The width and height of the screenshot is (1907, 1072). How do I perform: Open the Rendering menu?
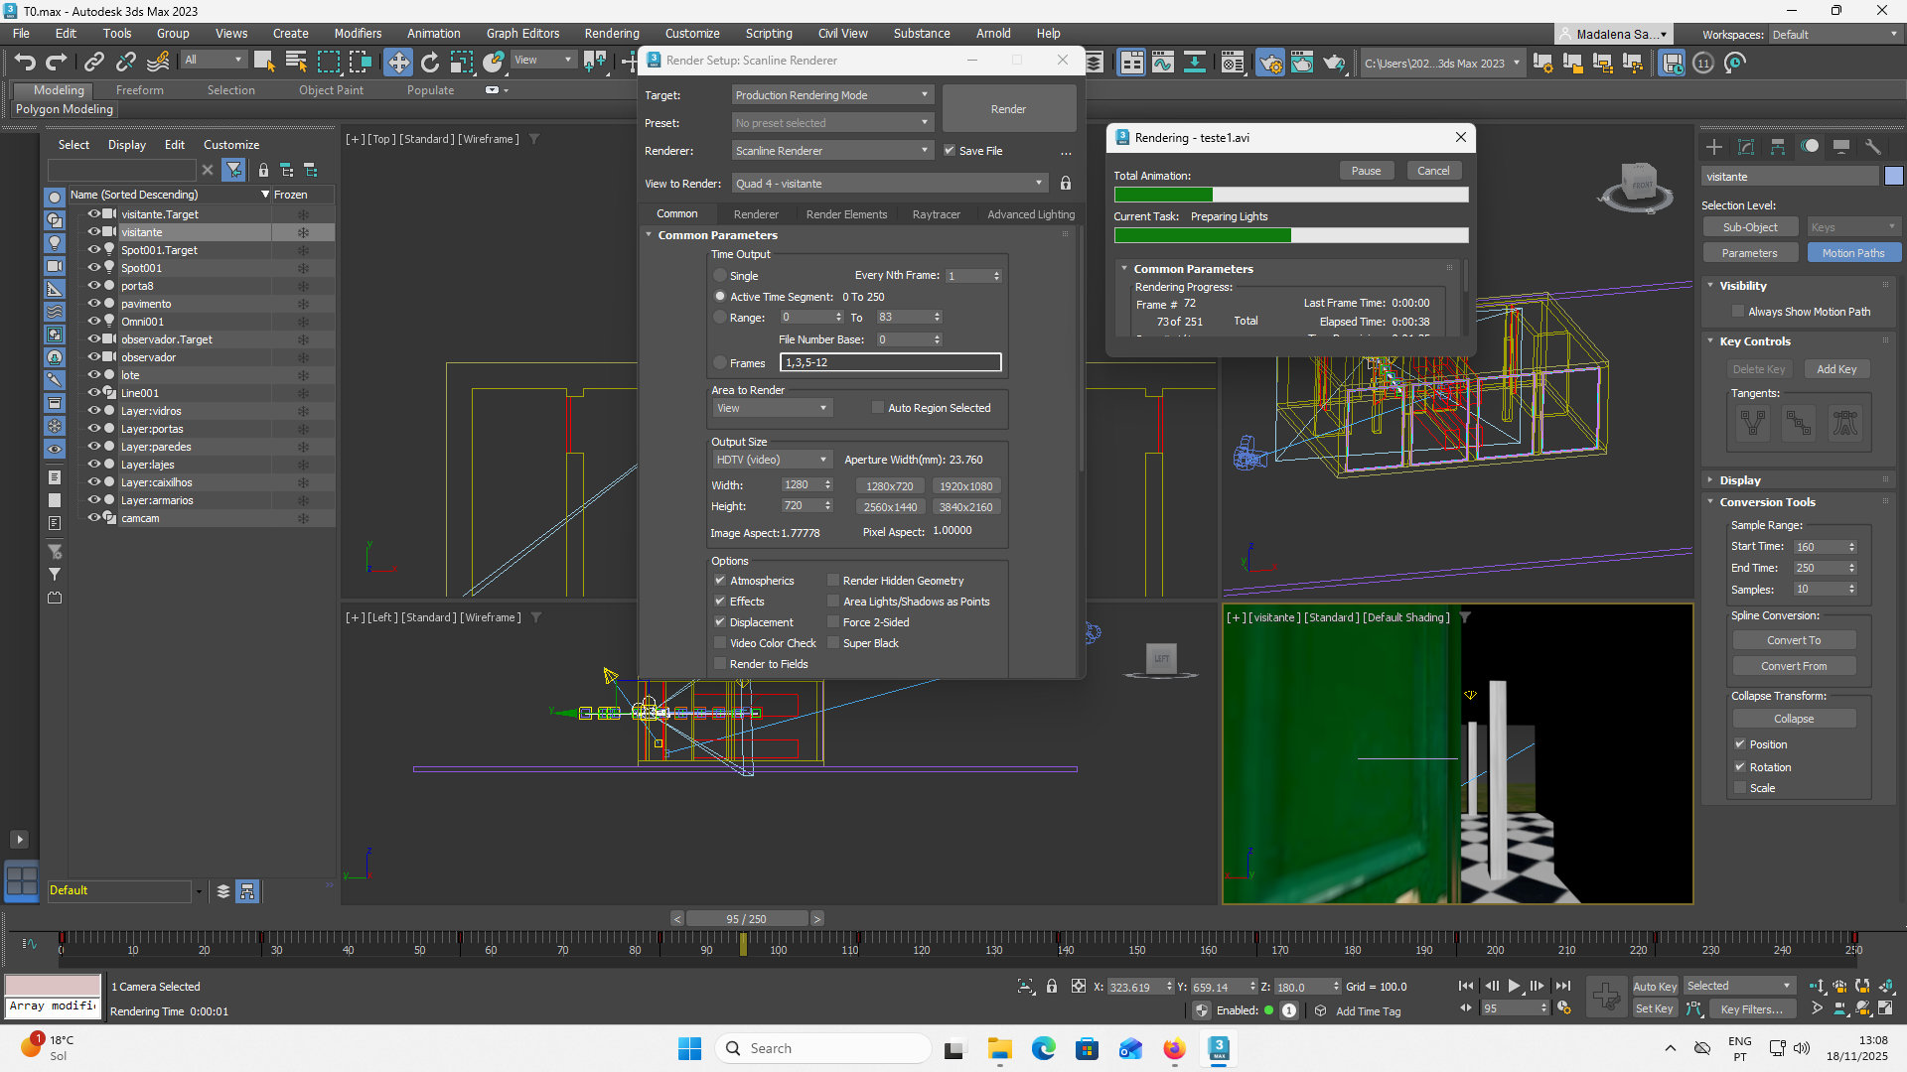611,33
